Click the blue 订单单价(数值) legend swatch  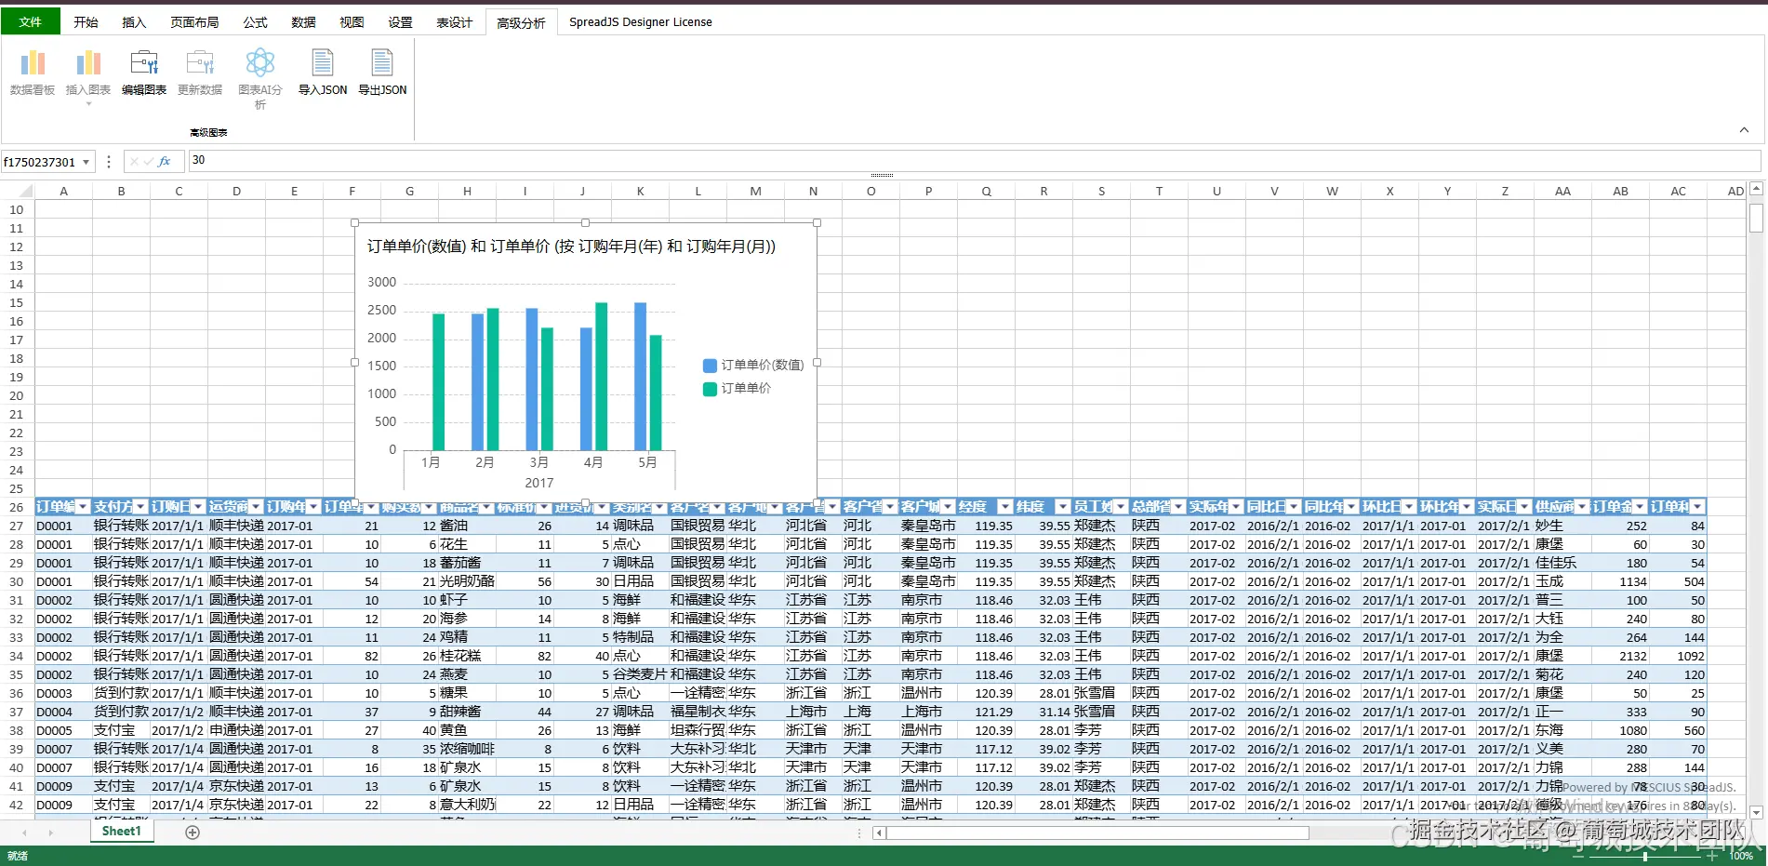click(x=710, y=366)
